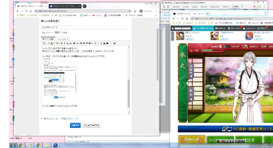
Task: Click the お知らせ button in game
Action: coord(192,139)
